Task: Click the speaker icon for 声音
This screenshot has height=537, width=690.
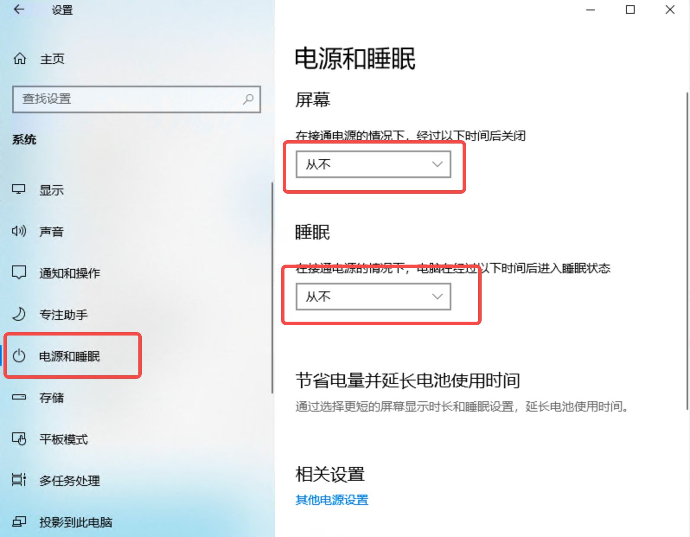Action: pyautogui.click(x=19, y=231)
